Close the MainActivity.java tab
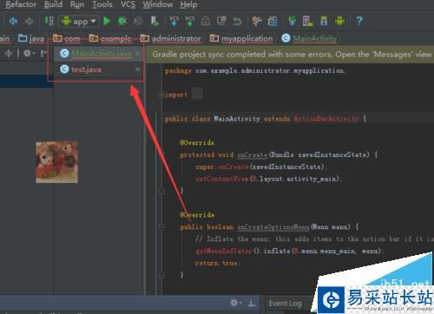434x314 pixels. pos(138,53)
